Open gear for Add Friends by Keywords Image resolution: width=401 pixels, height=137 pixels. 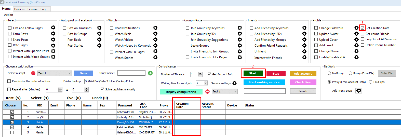tap(304, 28)
